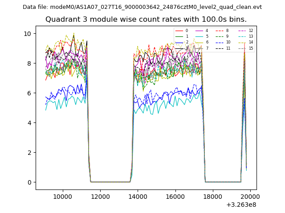Click the red solid line legend swatch for module 0
The image size is (285, 213).
179,31
